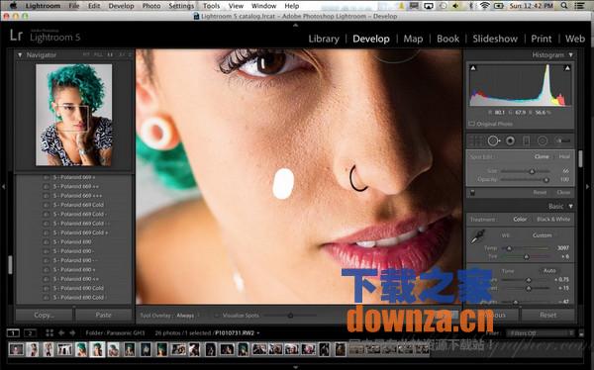This screenshot has width=594, height=370.
Task: Click the Auto tone button
Action: tap(549, 271)
